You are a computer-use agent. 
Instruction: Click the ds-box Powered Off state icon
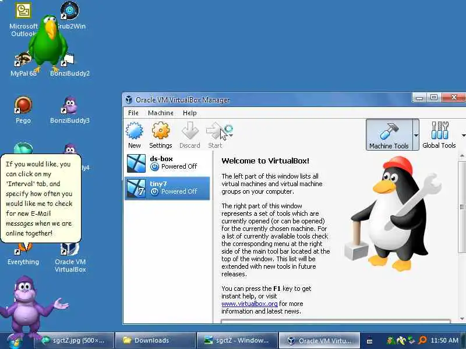[x=154, y=167]
